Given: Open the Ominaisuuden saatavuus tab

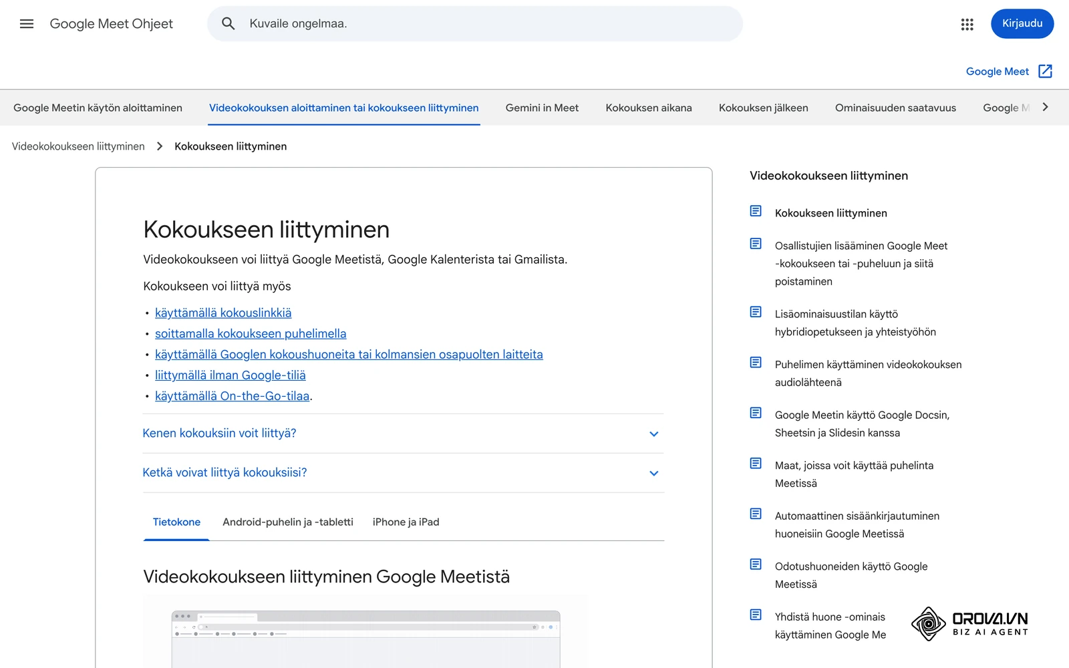Looking at the screenshot, I should point(895,108).
